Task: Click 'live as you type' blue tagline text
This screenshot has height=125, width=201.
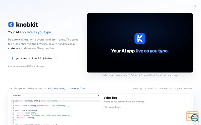Action: click(39, 32)
